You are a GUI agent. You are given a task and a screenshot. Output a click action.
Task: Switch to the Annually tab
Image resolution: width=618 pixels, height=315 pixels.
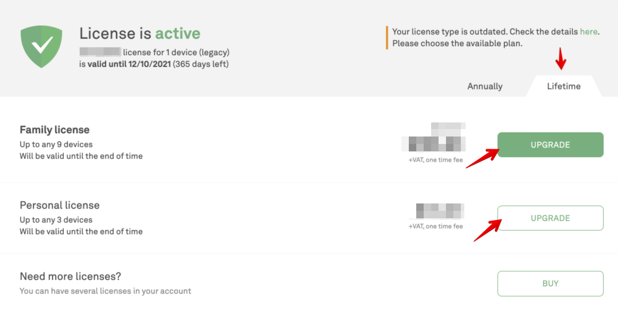[485, 87]
